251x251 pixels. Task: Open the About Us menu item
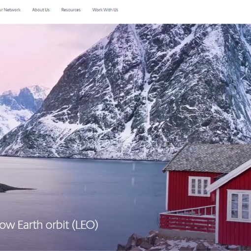(x=41, y=10)
